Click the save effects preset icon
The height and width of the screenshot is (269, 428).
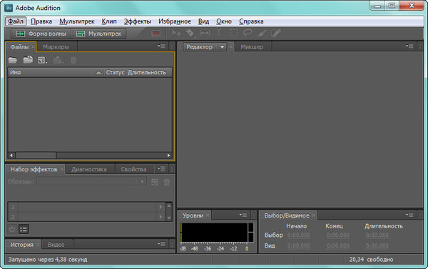(155, 182)
